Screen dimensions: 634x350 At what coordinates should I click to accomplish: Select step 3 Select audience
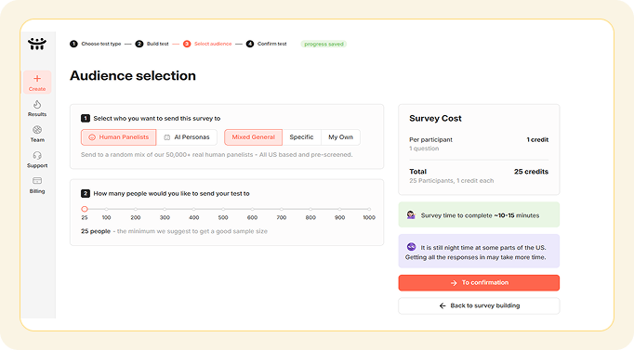click(207, 44)
